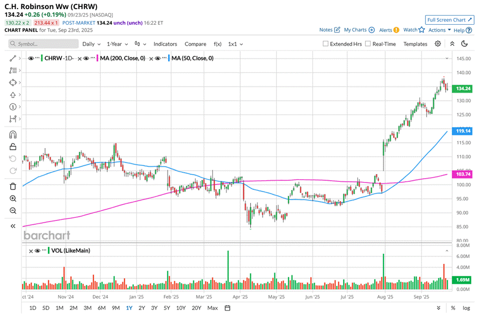Expand the line tool options arrow
Screen dimensions: 485x317
[x=20, y=58]
